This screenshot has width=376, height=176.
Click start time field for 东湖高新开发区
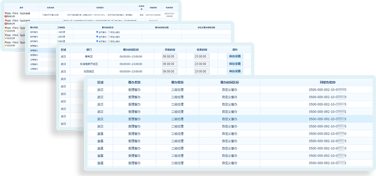pyautogui.click(x=170, y=64)
